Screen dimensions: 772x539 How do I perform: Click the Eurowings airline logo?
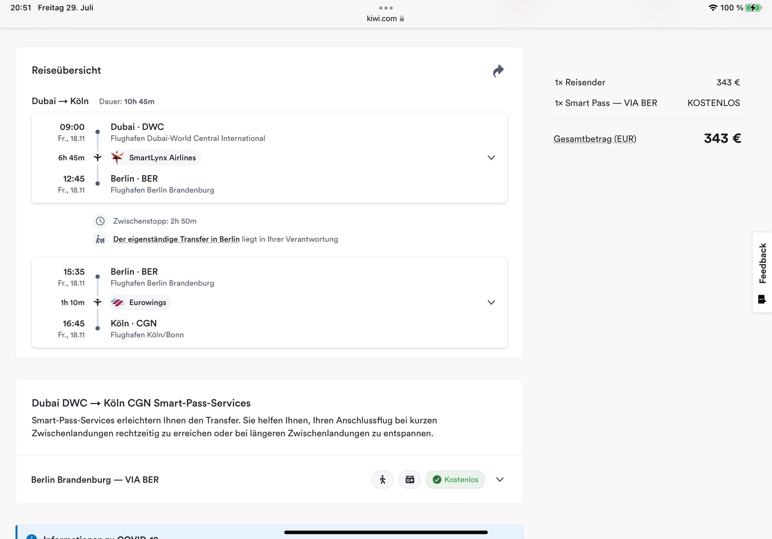pyautogui.click(x=118, y=303)
